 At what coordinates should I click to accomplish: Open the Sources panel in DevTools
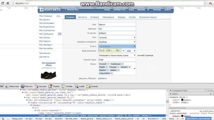(40, 86)
